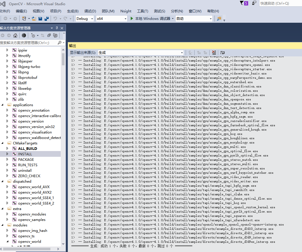Click the Solution Explorer vertical scrollbar thumb
The height and width of the screenshot is (252, 302).
63,59
